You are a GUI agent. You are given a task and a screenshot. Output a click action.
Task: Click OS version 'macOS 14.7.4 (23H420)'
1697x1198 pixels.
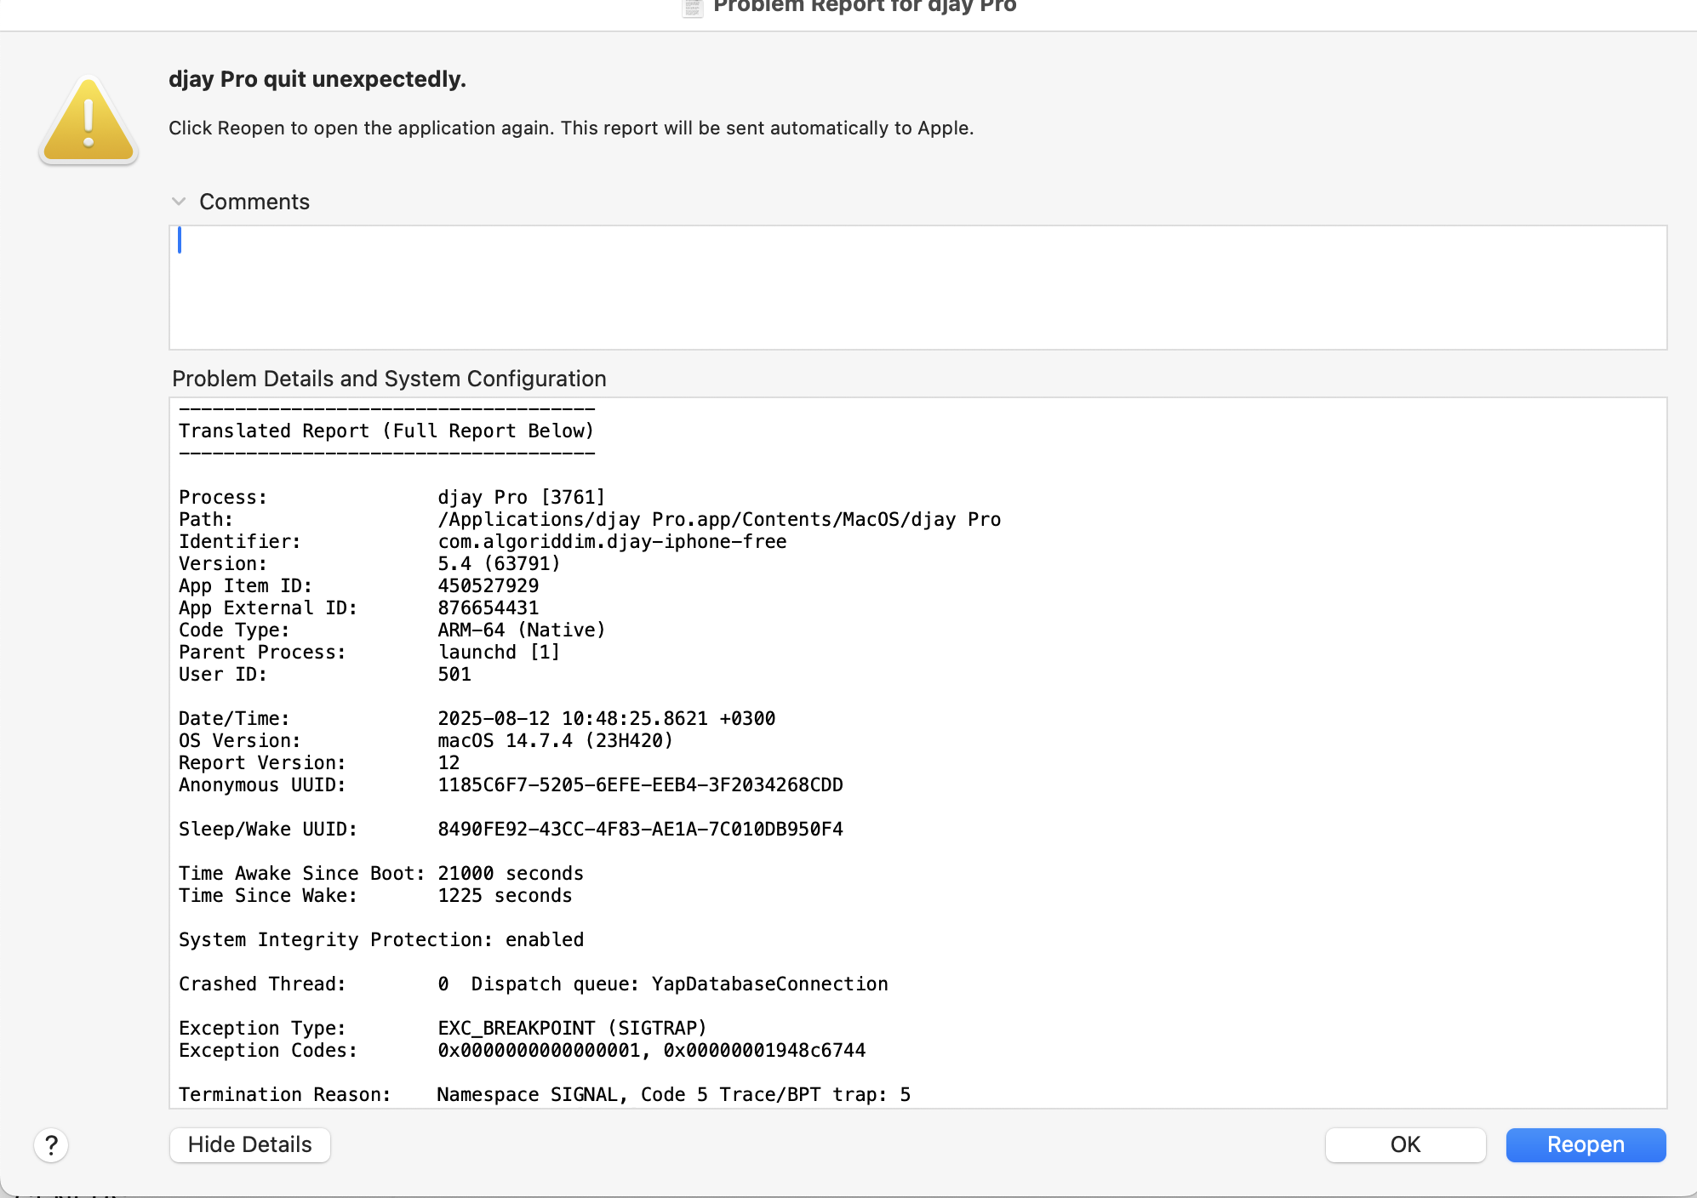[x=556, y=740]
